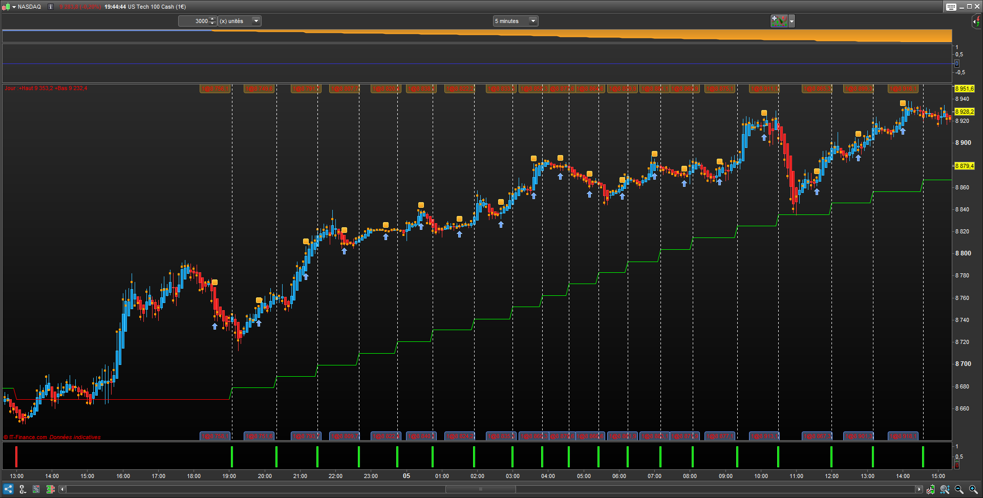The width and height of the screenshot is (983, 498).
Task: Click the blue buy arrow near 19:00 low
Action: click(x=215, y=326)
